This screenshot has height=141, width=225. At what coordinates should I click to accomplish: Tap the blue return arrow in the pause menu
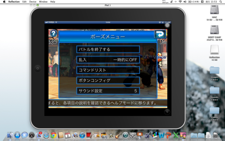pos(160,34)
